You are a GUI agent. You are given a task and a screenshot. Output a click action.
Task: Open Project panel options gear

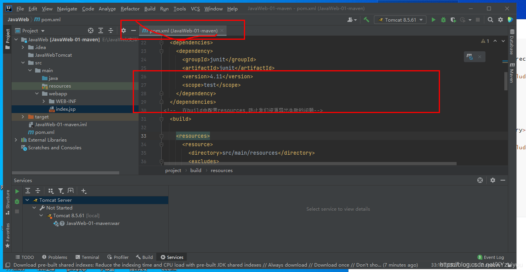pyautogui.click(x=123, y=30)
